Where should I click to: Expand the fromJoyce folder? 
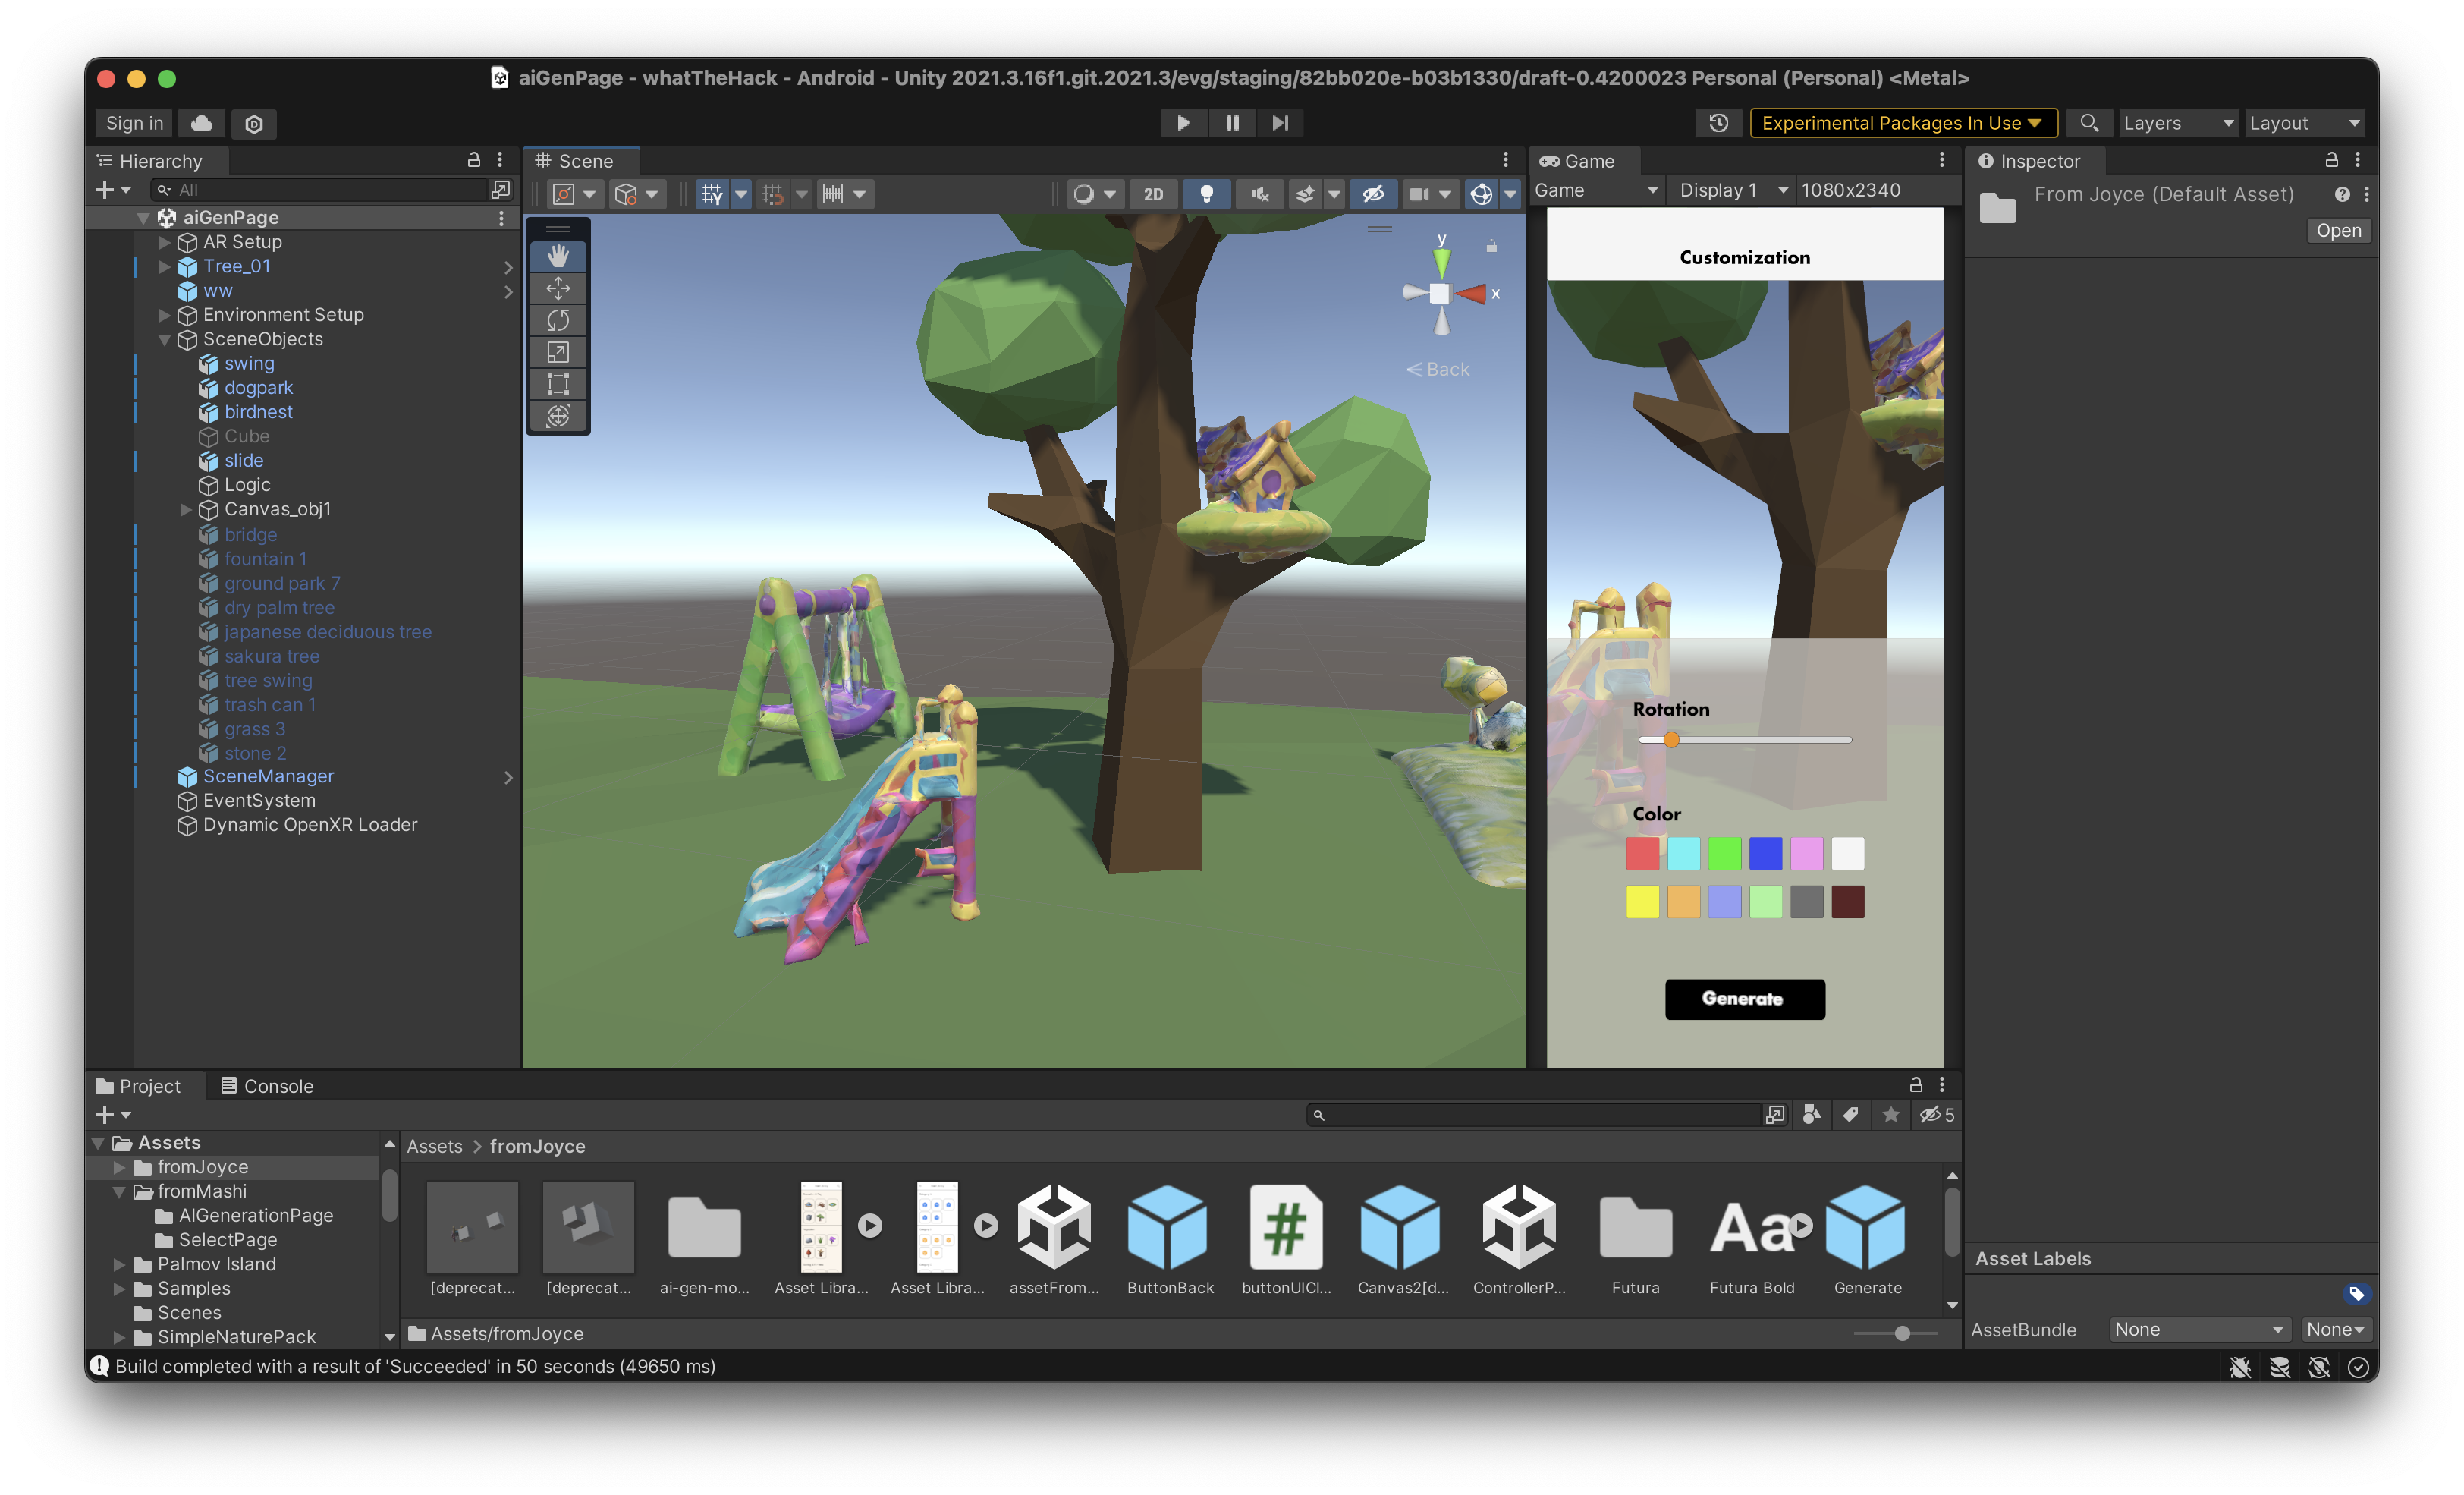[119, 1166]
